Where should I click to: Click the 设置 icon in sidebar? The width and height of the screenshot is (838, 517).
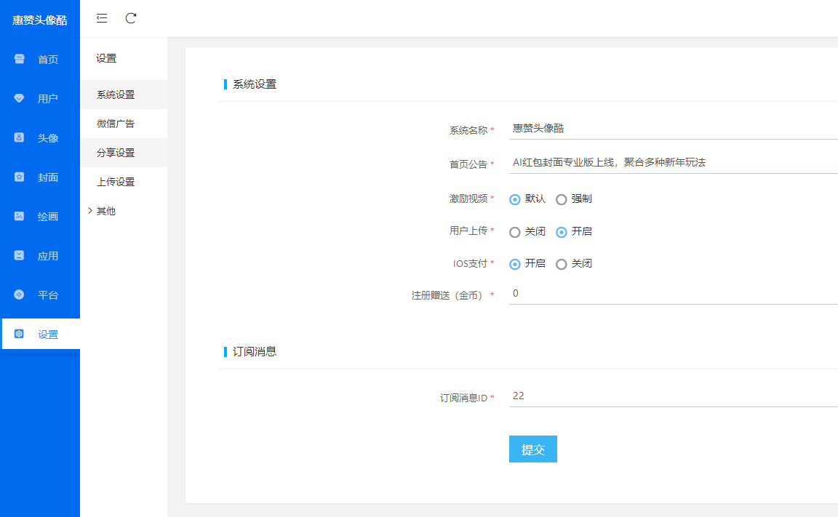tap(19, 334)
